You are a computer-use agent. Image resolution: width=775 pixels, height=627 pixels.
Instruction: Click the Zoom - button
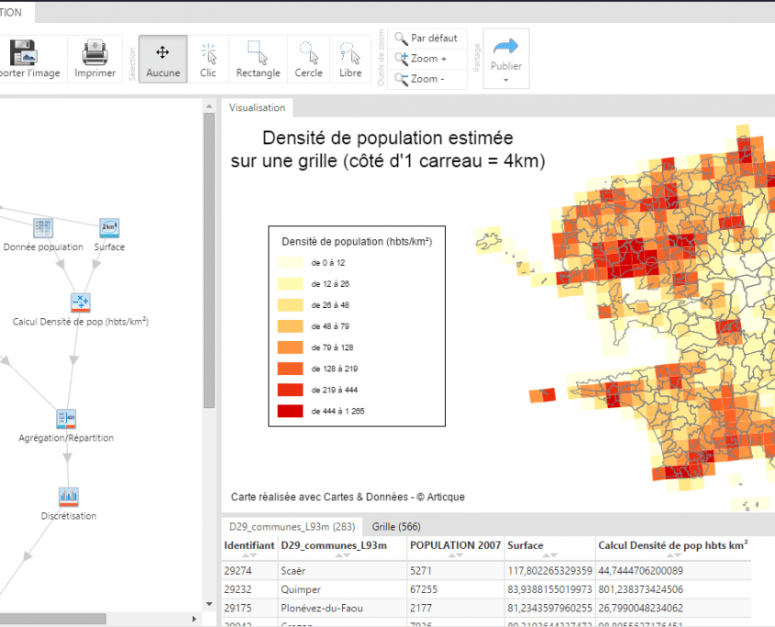427,79
